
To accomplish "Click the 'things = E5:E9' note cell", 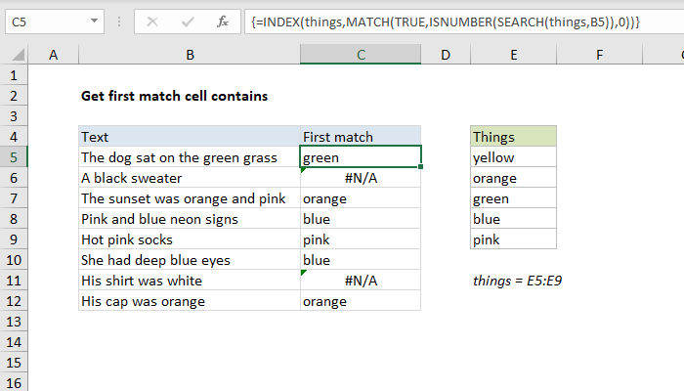I will pos(521,282).
